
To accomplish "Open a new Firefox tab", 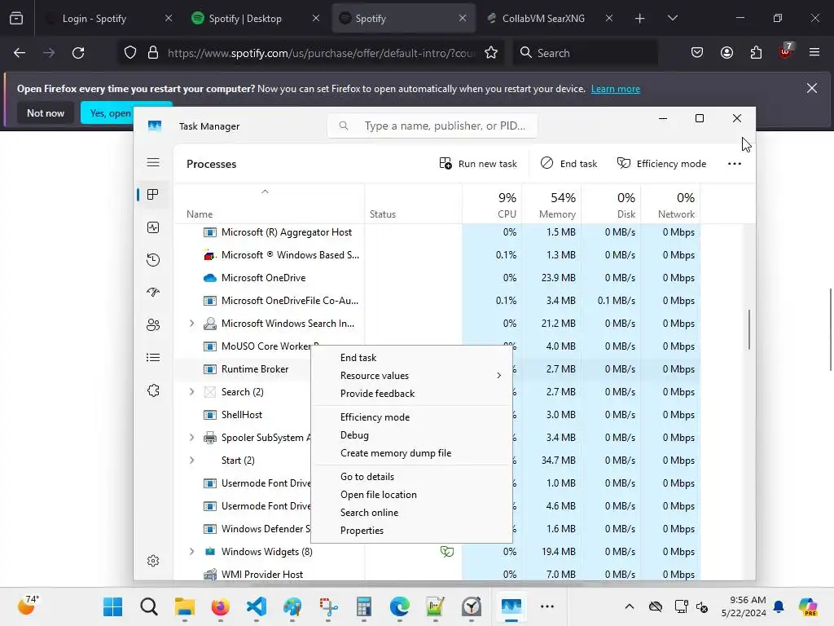I will (640, 19).
